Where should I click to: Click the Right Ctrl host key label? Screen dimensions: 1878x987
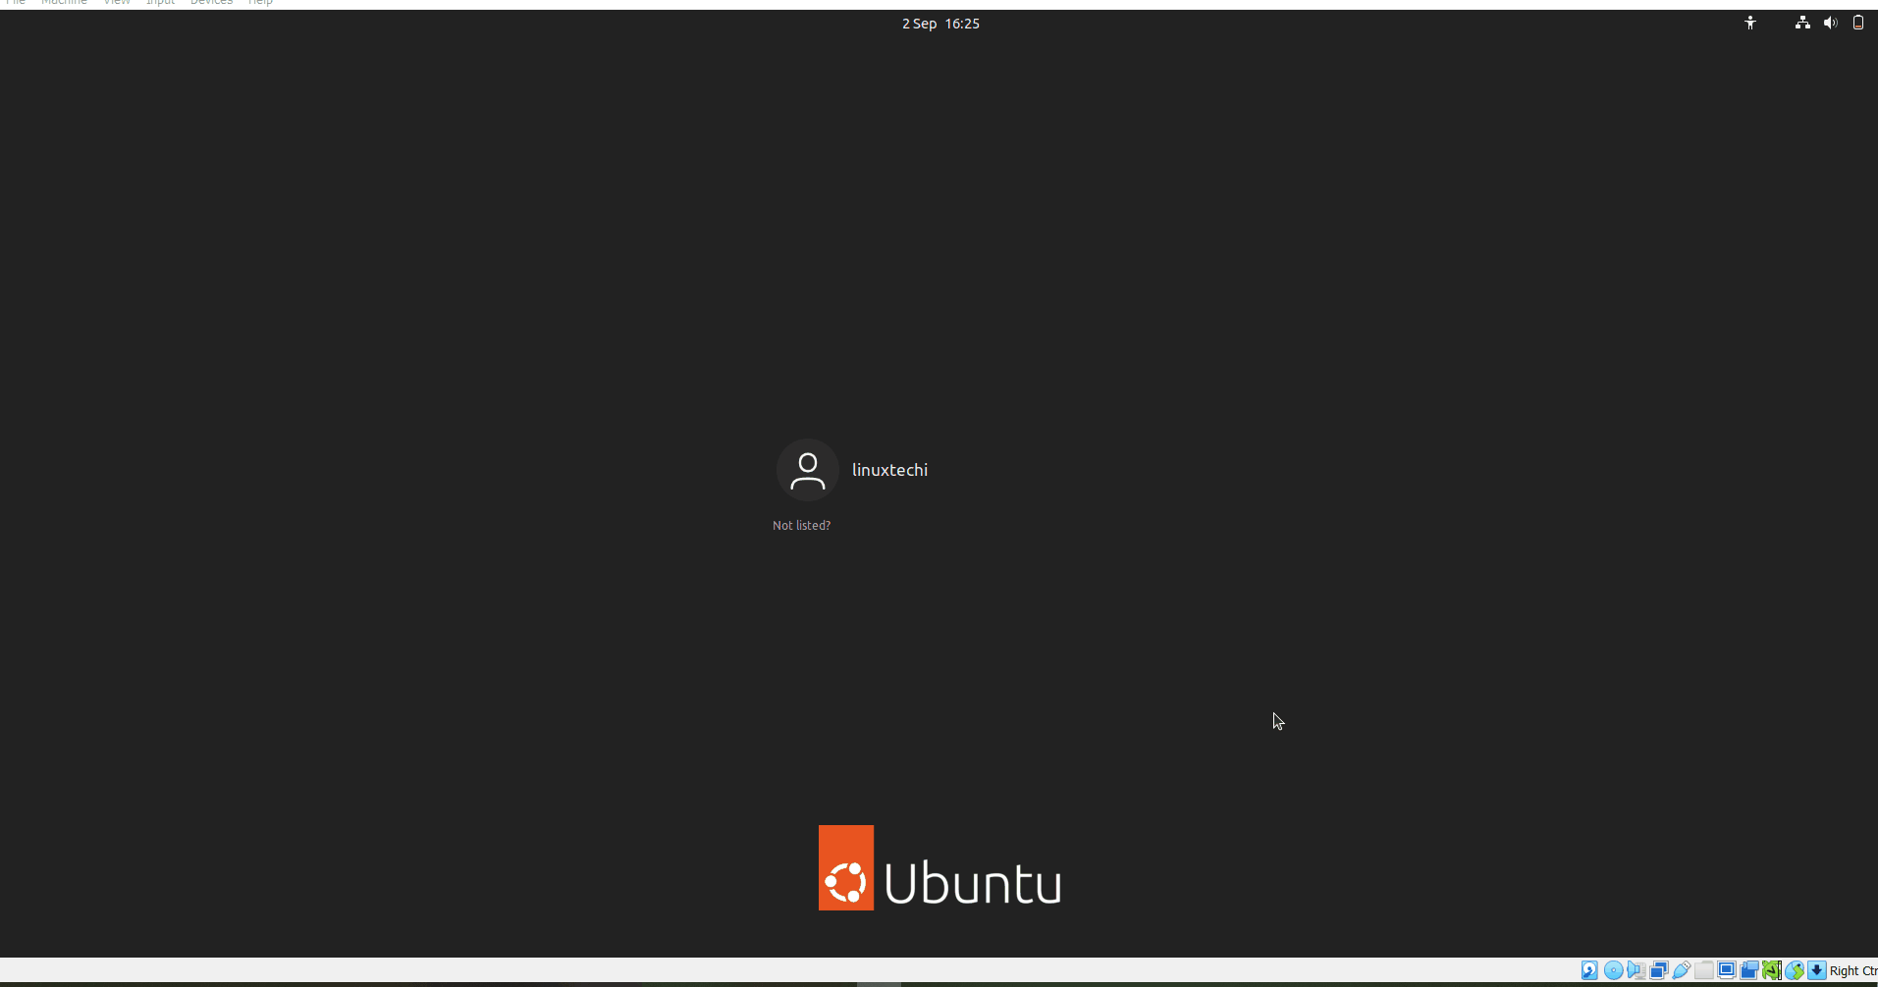pyautogui.click(x=1851, y=970)
